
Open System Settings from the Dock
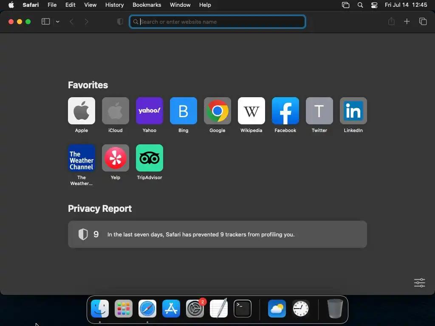coord(195,309)
